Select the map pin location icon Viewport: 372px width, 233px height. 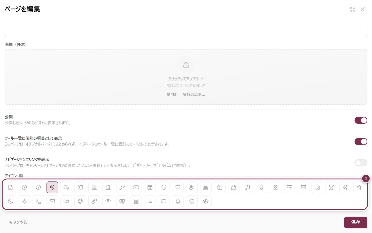point(52,187)
